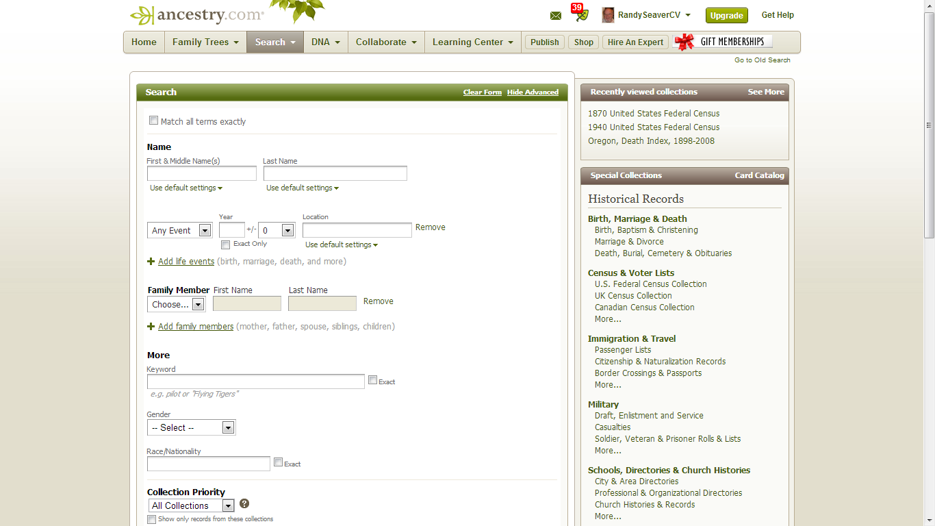Click the plus icon to add family members
Viewport: 935px width, 526px height.
click(151, 327)
